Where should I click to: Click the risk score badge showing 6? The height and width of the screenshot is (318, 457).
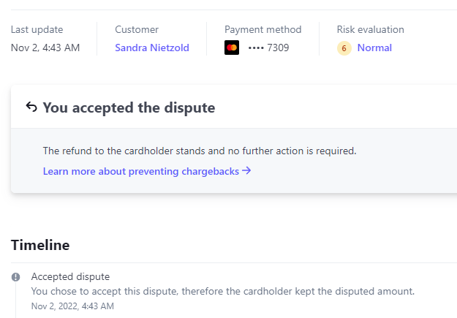pyautogui.click(x=344, y=48)
